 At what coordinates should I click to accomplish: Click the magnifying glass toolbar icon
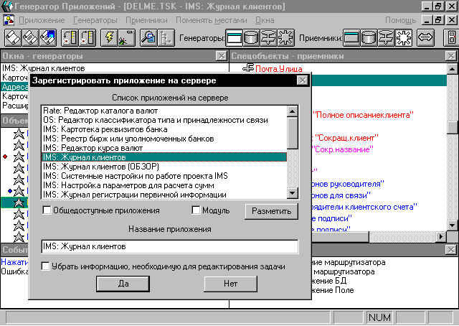point(148,37)
